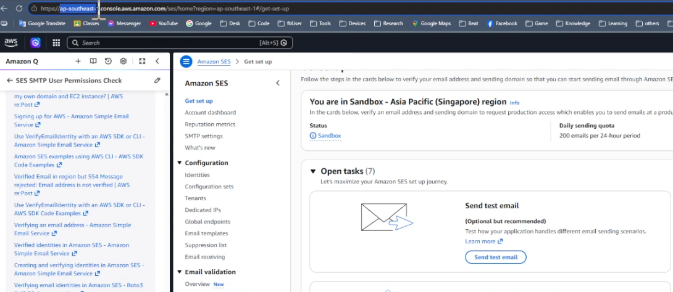This screenshot has height=292, width=673.
Task: Open SMTP settings in SES menu
Action: pyautogui.click(x=204, y=136)
